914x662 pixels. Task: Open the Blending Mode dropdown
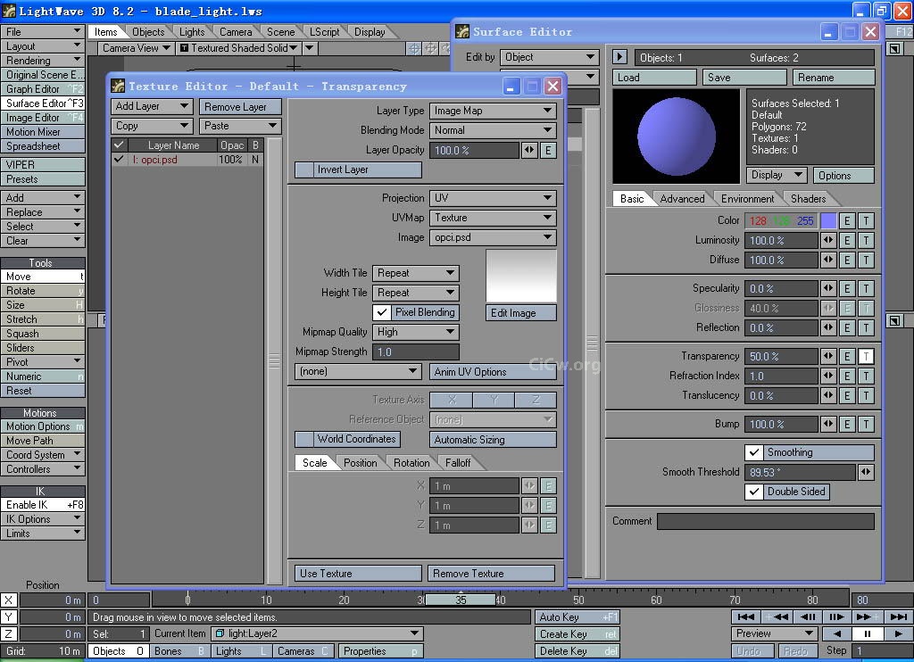point(493,130)
